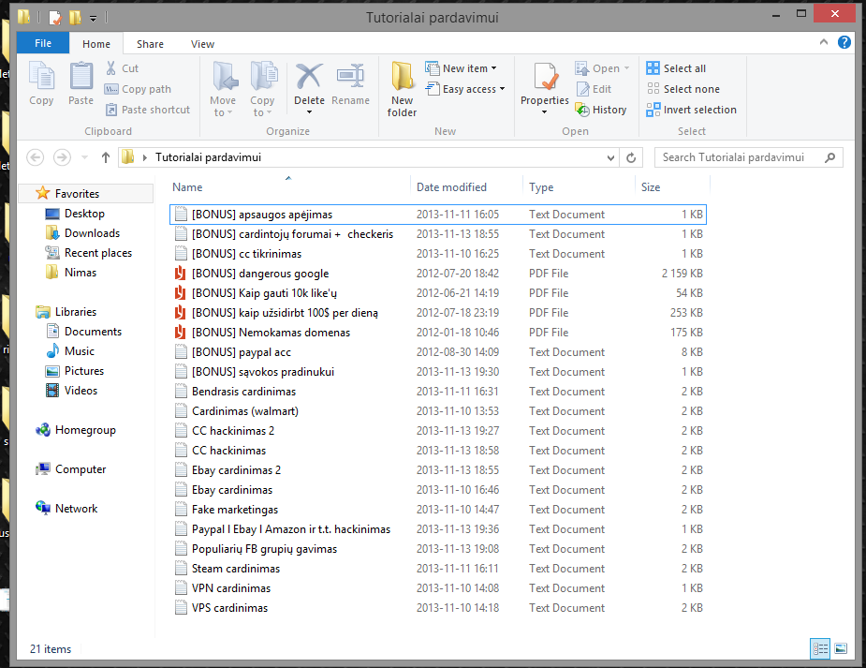This screenshot has width=866, height=668.
Task: Select the '[BONUS] dangerous google' PDF file
Action: (438, 274)
